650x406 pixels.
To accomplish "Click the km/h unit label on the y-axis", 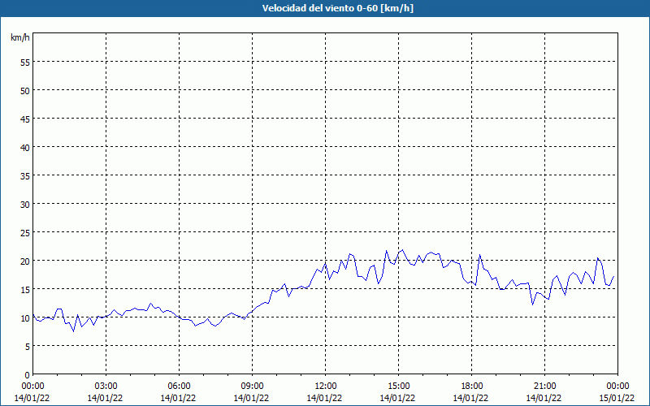I will point(19,37).
